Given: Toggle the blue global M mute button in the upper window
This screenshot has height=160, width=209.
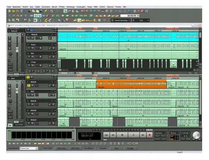Looking at the screenshot, I should coord(32,30).
